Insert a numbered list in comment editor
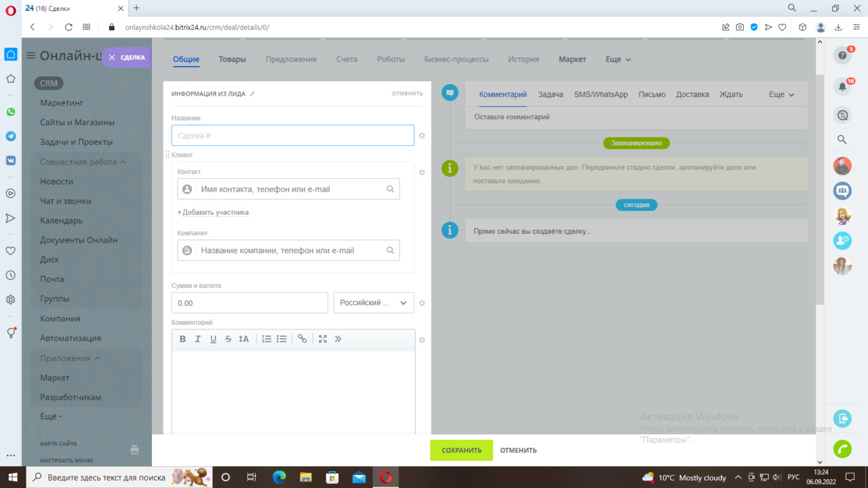The image size is (868, 488). [x=267, y=339]
